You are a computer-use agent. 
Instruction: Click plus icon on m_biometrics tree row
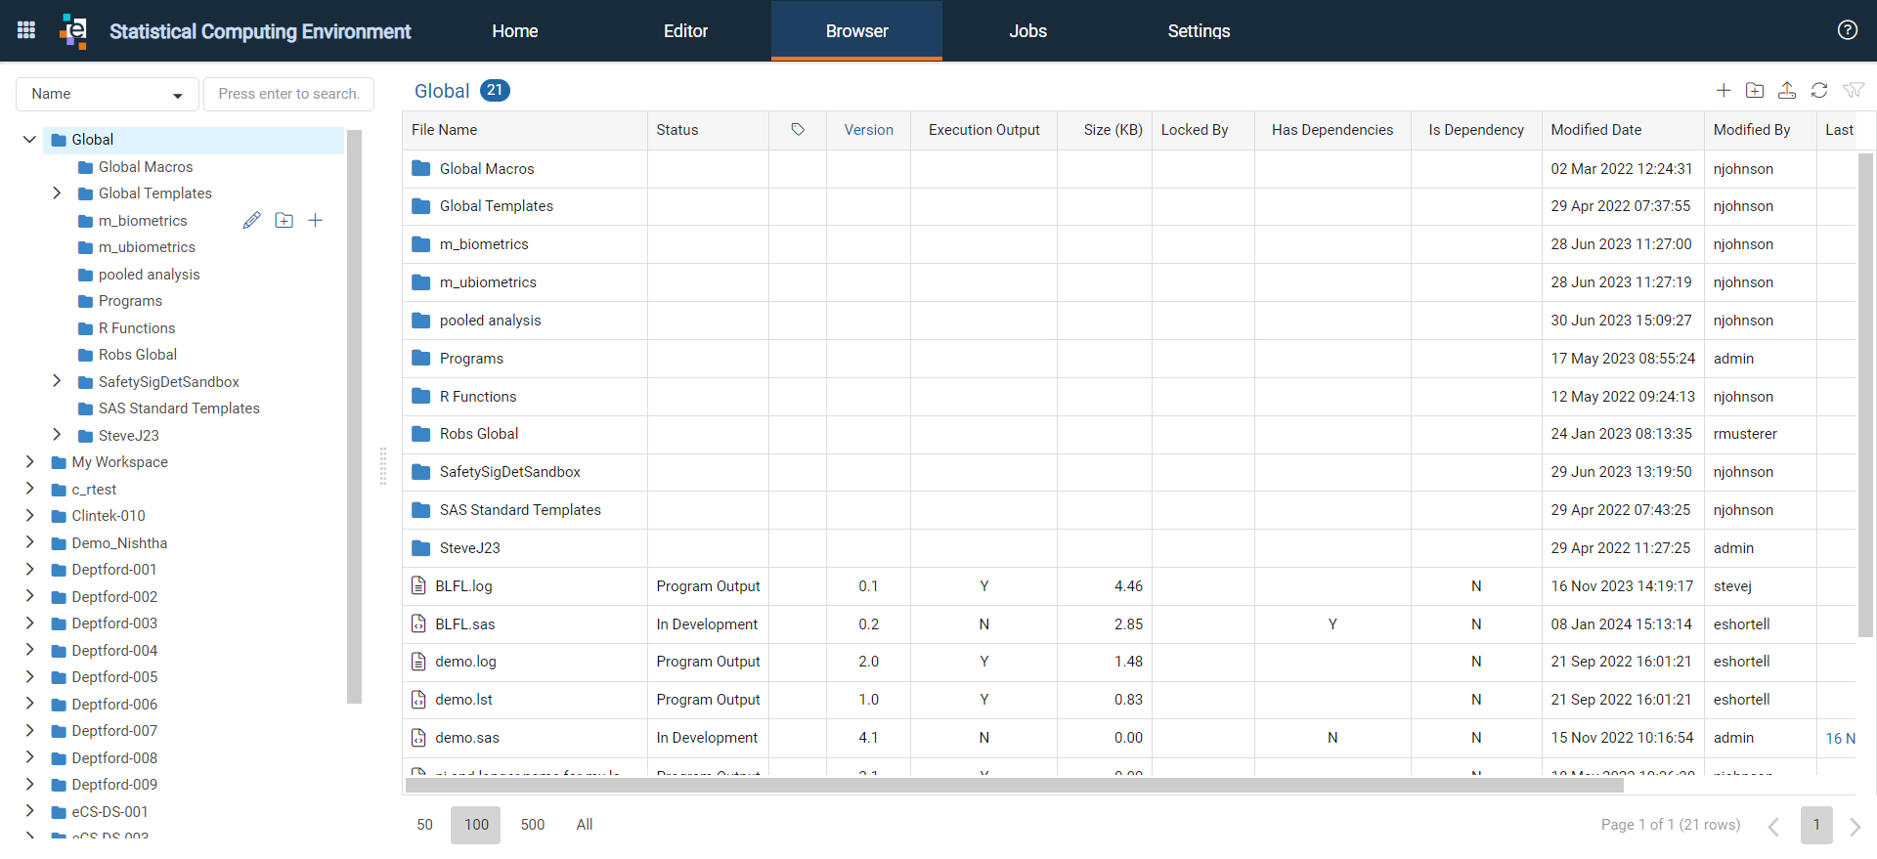[315, 221]
